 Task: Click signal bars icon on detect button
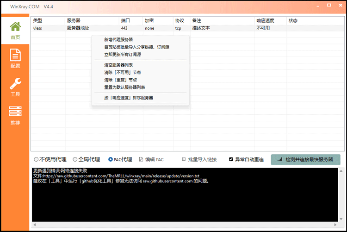click(280, 159)
